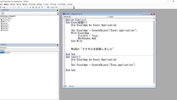The height and width of the screenshot is (100, 177).
Task: Click the Paste icon in the toolbar
Action: coord(13,7)
